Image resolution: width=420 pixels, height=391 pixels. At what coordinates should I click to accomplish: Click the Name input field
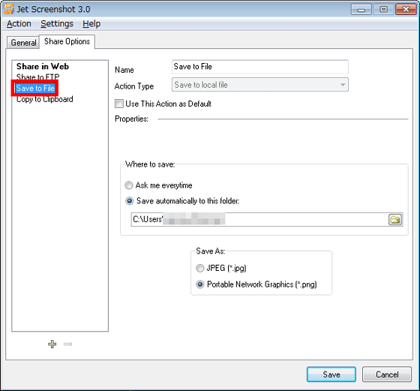(259, 67)
